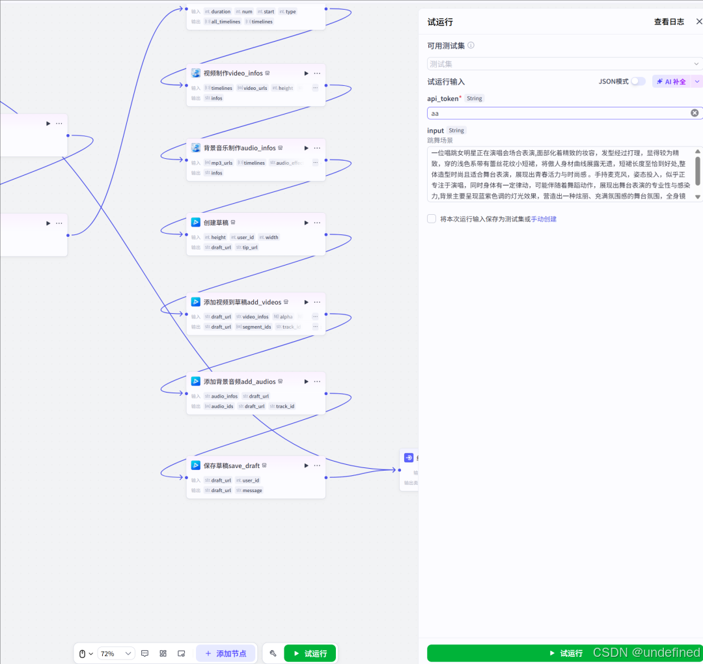Click the input text area scrollbar
This screenshot has height=664, width=703.
point(698,171)
